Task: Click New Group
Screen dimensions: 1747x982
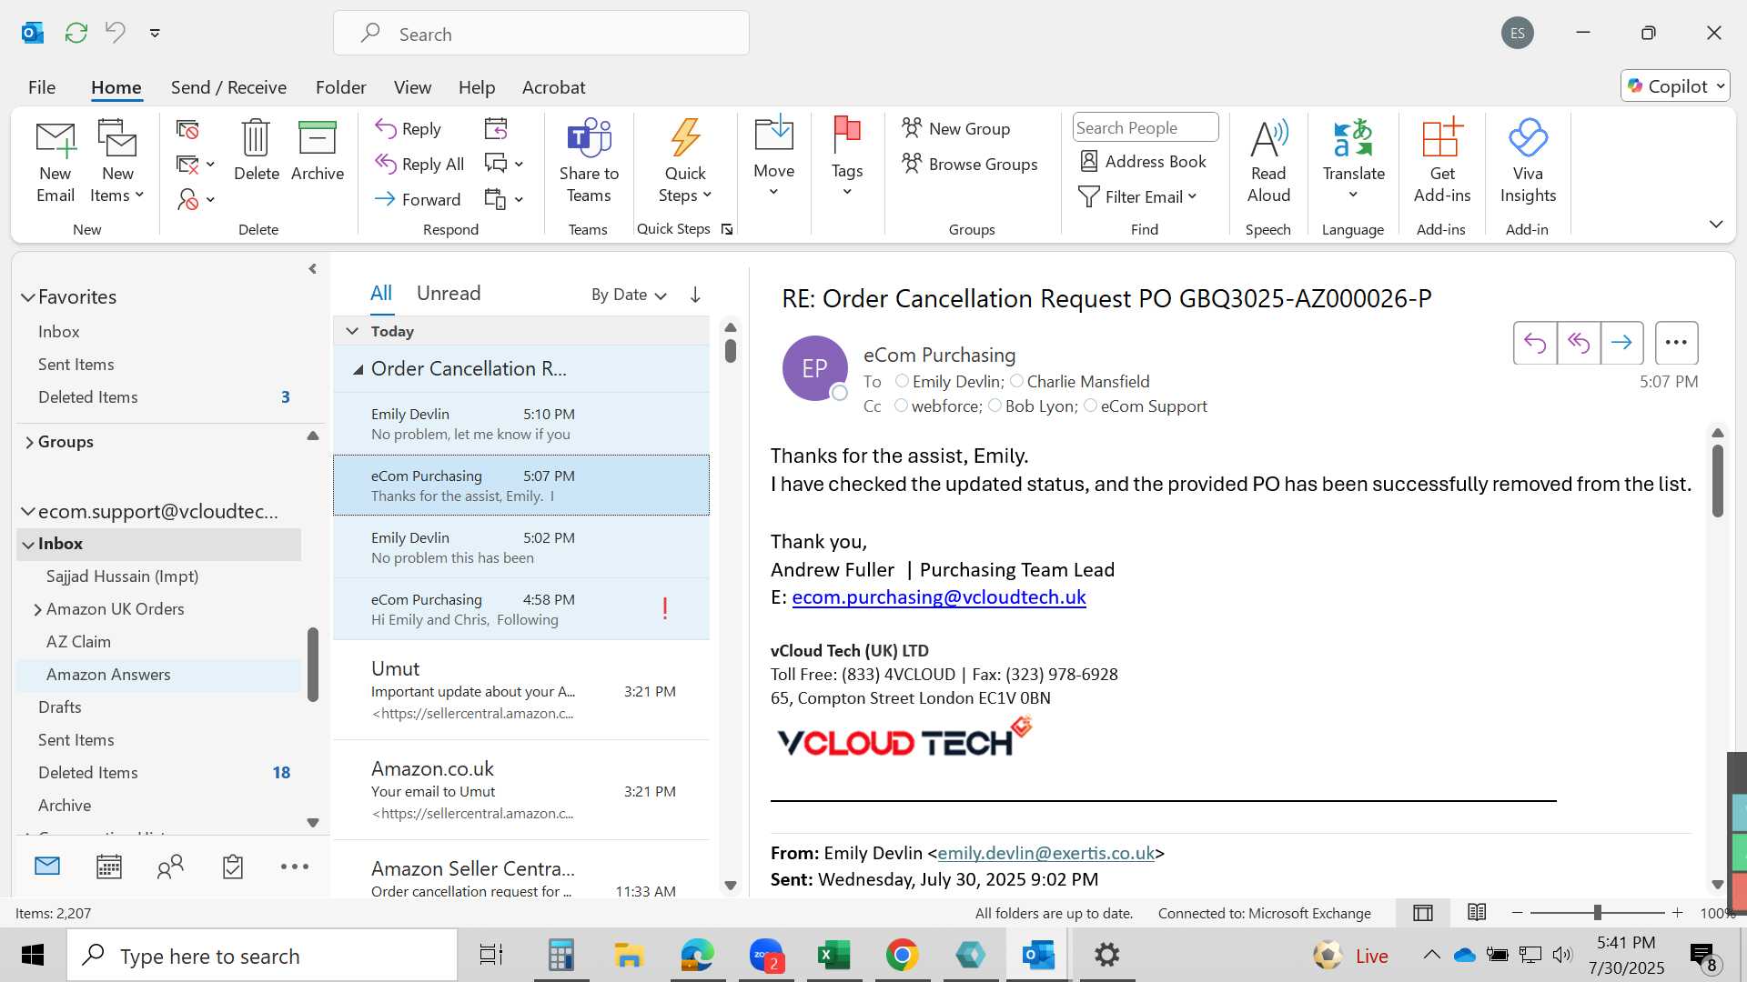Action: click(x=955, y=128)
